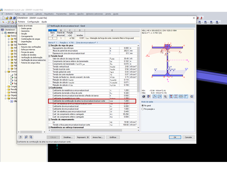Collapse the 'Casos' folder in navigator

[x=5, y=72]
